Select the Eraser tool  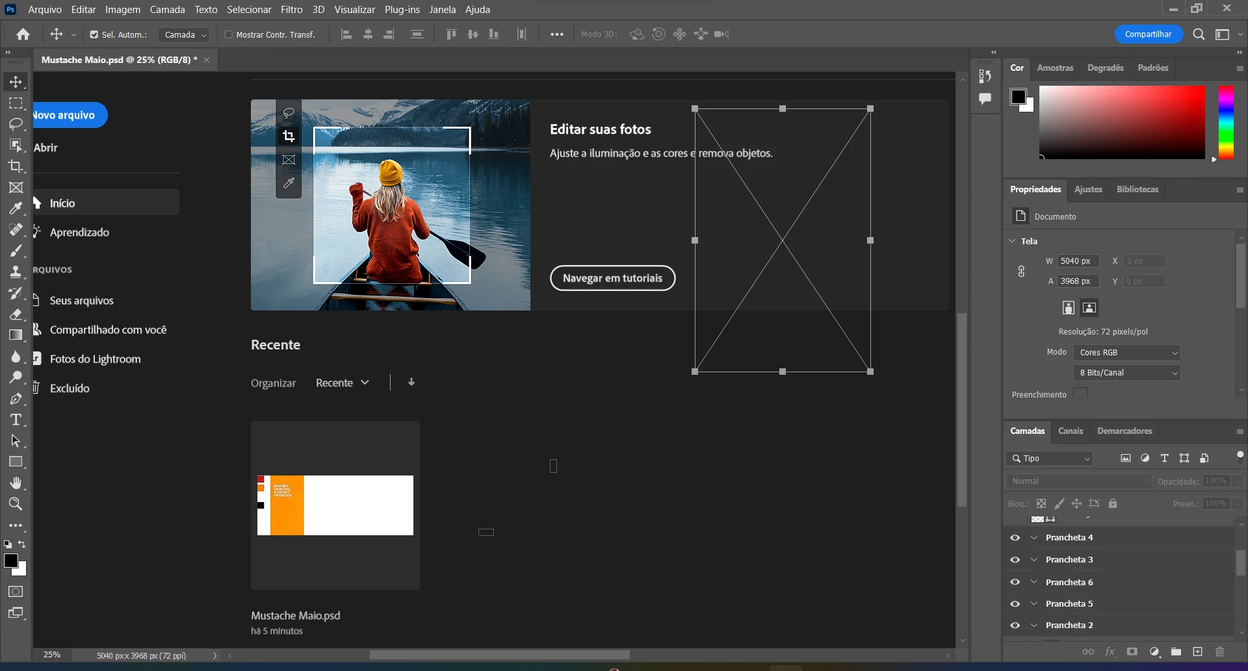click(16, 314)
